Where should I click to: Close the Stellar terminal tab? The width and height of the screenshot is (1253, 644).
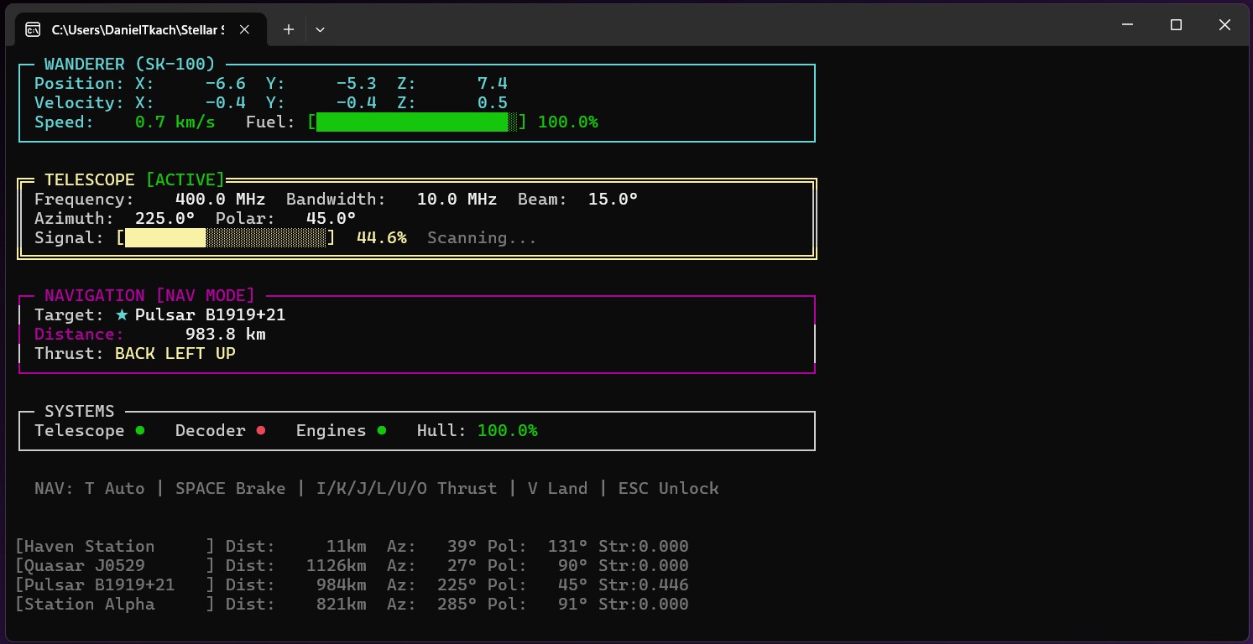(244, 29)
